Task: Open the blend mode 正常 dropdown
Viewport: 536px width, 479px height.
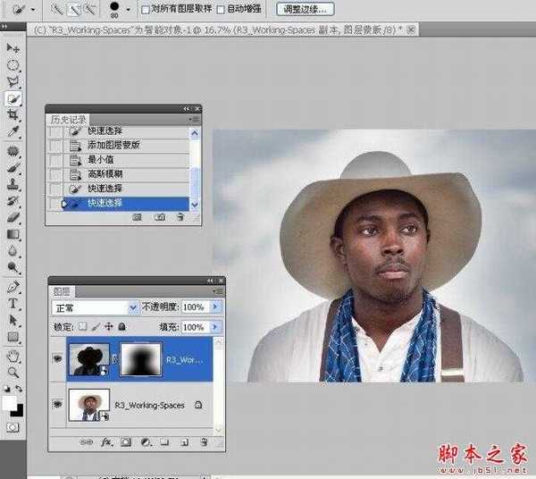Action: click(134, 307)
